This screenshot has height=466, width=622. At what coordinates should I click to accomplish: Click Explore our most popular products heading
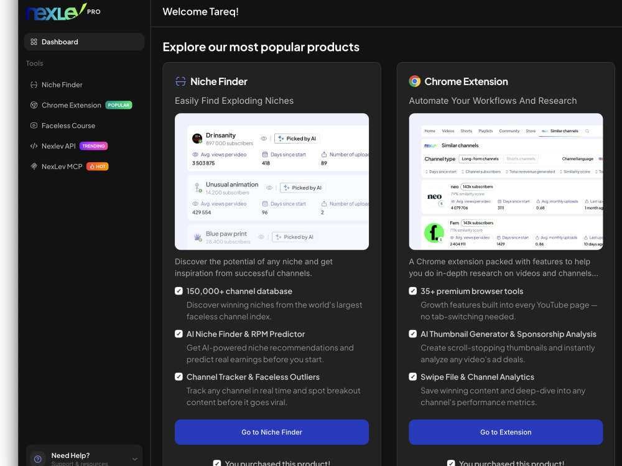(261, 47)
